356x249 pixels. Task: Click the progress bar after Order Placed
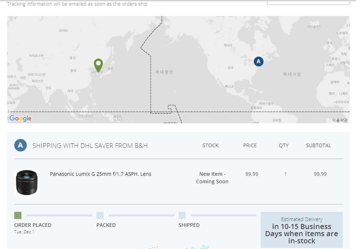(x=60, y=215)
